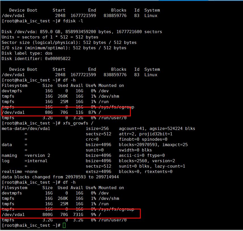Click the "fdisk -l" command text
This screenshot has width=243, height=231.
click(x=73, y=21)
